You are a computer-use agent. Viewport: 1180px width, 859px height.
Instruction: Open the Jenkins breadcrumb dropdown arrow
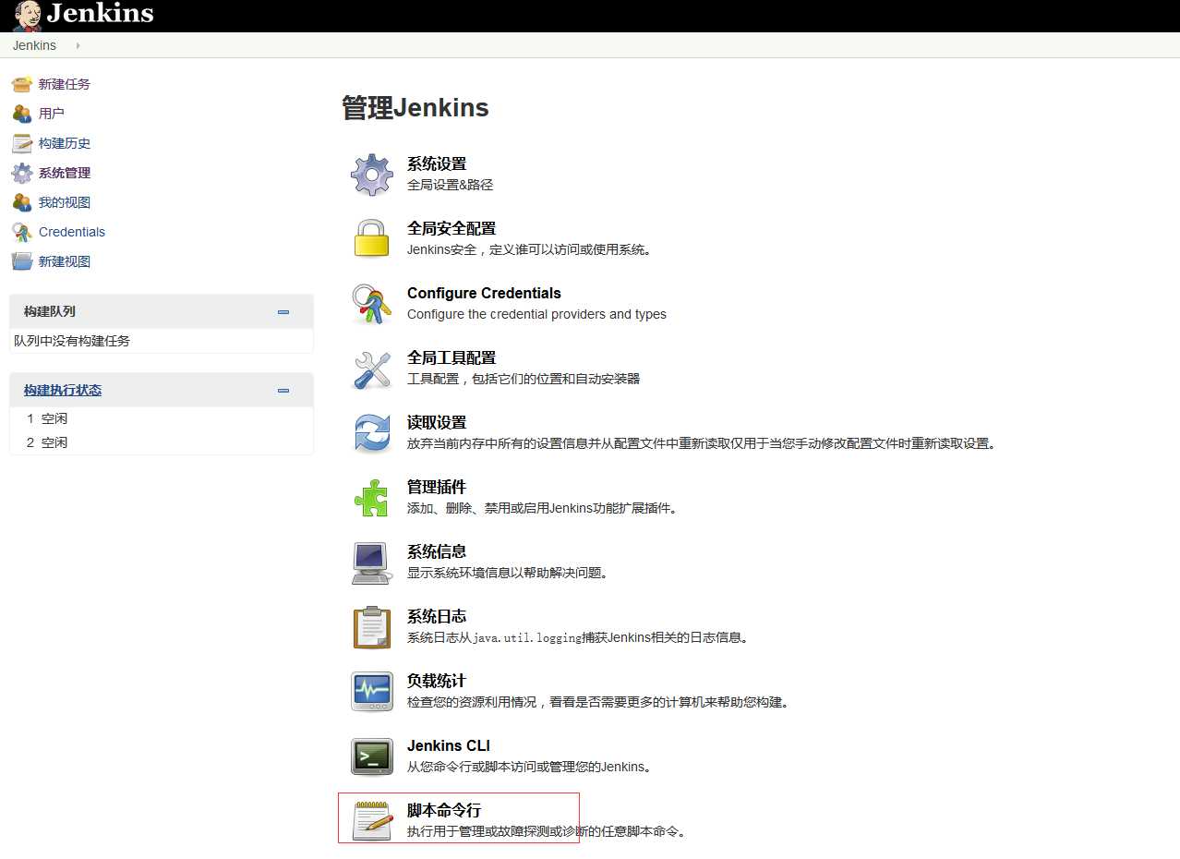(78, 45)
